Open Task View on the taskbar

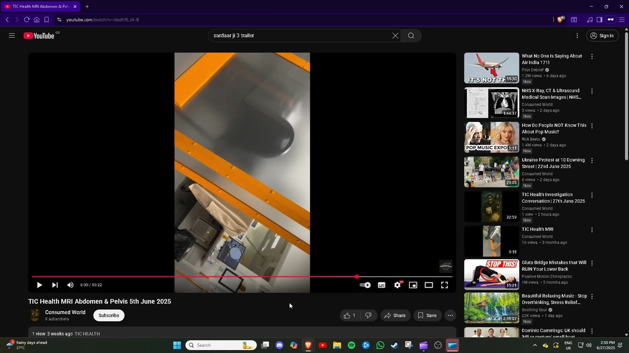[265, 345]
